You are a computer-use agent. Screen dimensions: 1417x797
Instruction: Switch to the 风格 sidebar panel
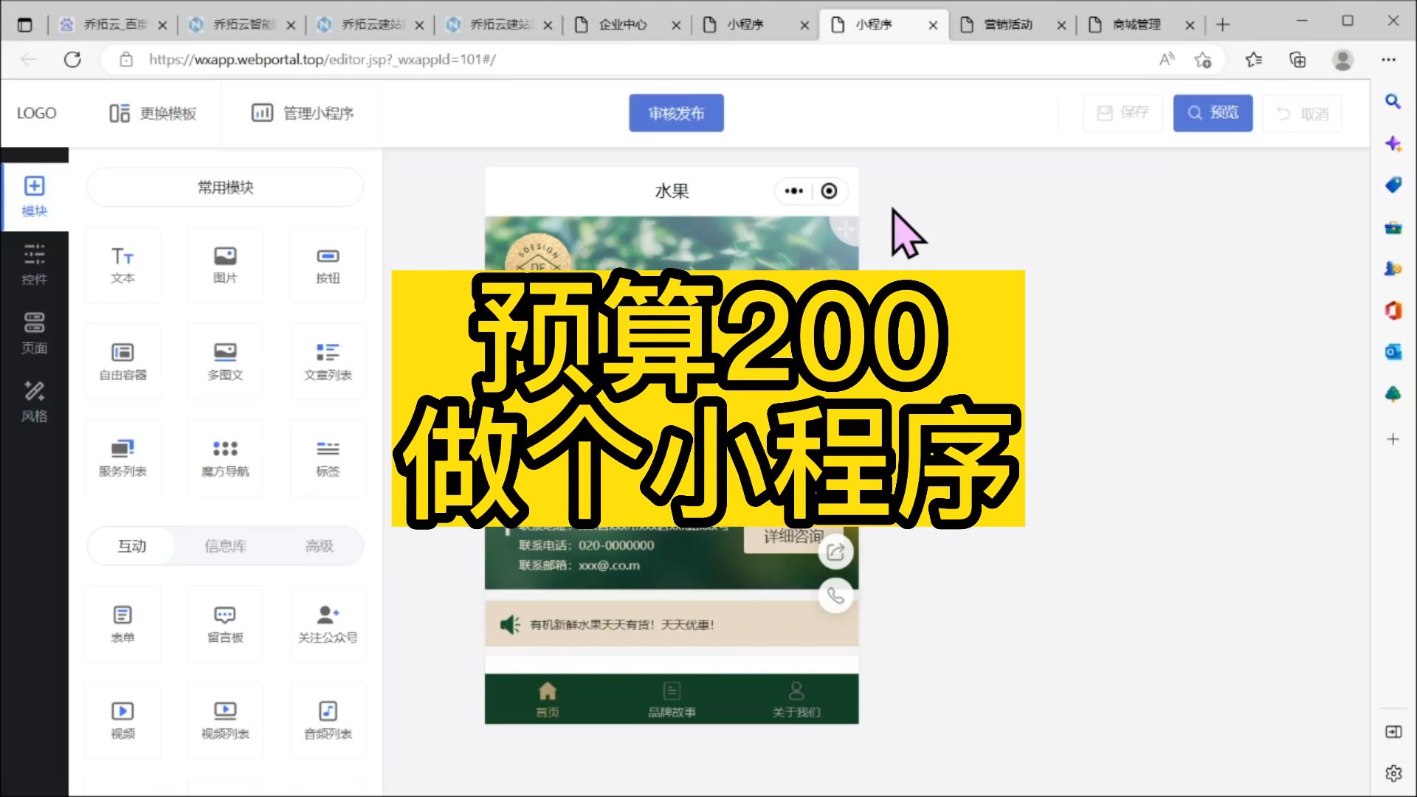pos(34,401)
